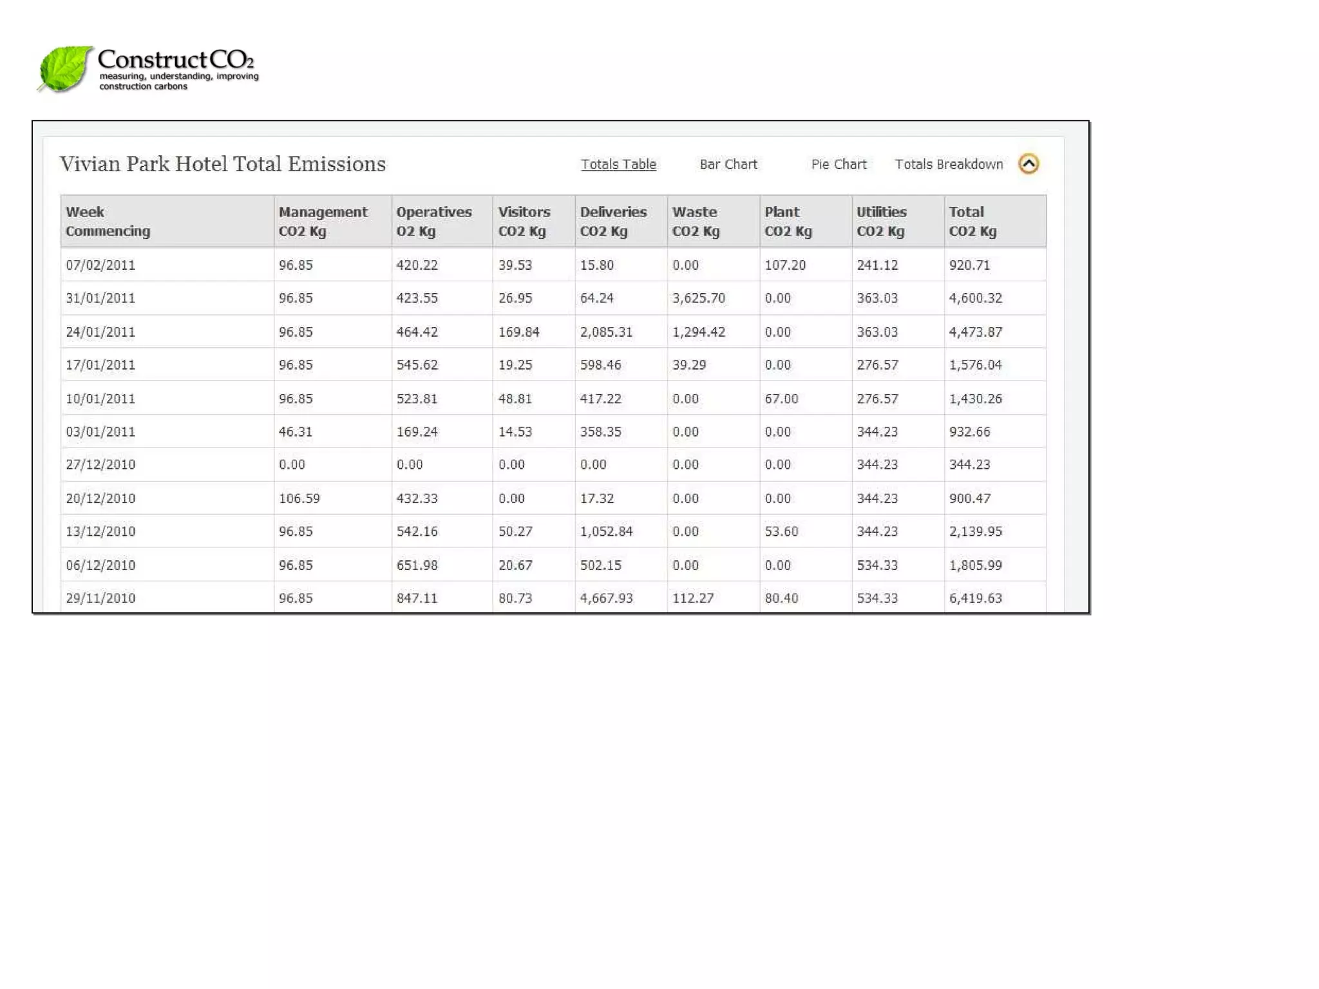Click the Operatives O2 Kg header
Screen dimensions: 1319x989
click(433, 221)
